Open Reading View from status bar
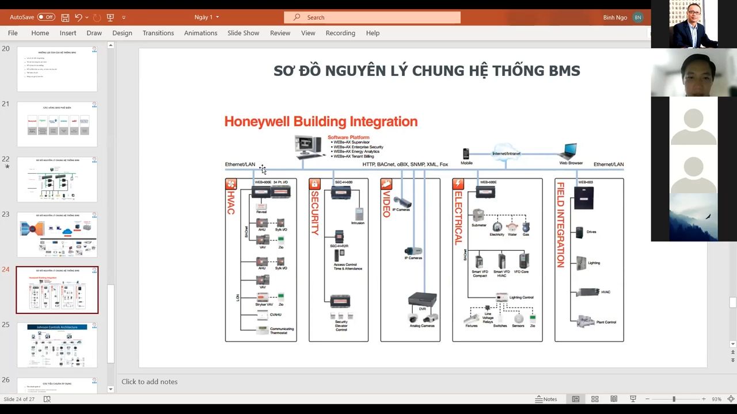The image size is (737, 414). click(x=614, y=399)
